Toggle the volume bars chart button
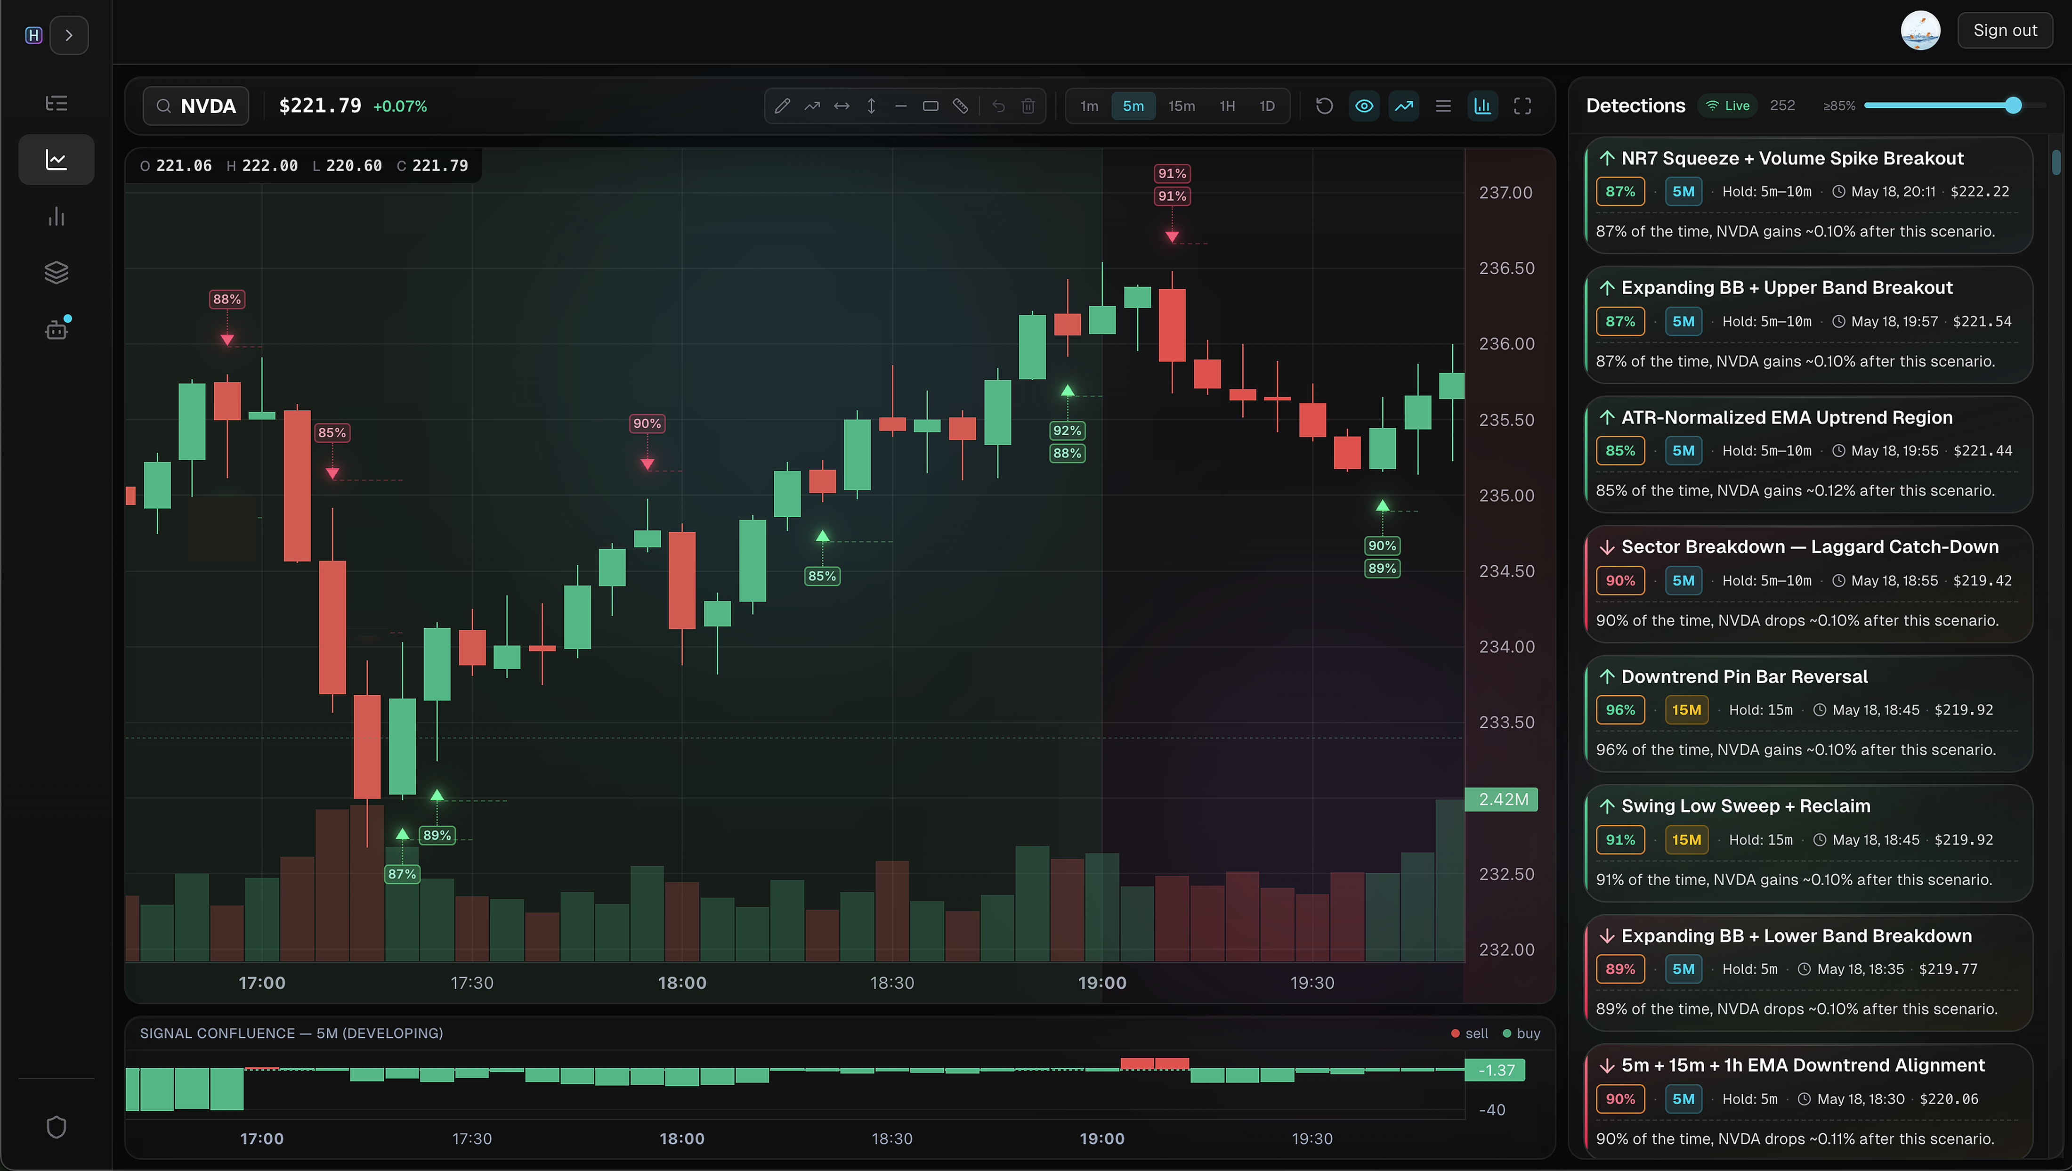This screenshot has height=1171, width=2072. click(x=1482, y=106)
